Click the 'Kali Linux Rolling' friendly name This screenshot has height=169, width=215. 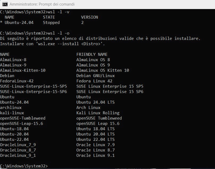98,113
